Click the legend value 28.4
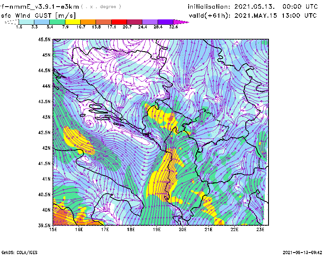This screenshot has width=331, height=255. pyautogui.click(x=158, y=27)
